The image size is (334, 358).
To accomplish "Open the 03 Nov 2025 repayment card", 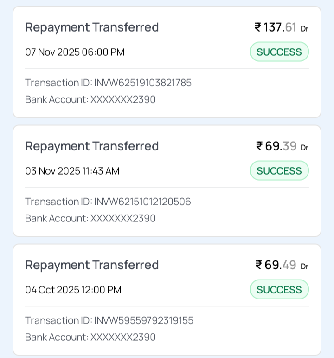I will pyautogui.click(x=167, y=181).
